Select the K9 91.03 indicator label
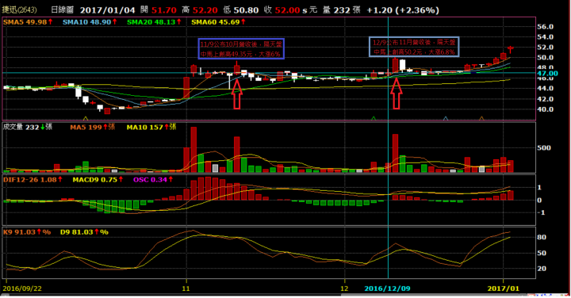 [27, 232]
